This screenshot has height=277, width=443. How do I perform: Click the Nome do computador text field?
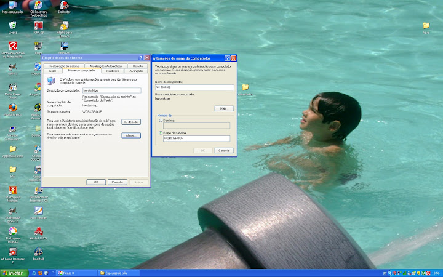(x=194, y=87)
